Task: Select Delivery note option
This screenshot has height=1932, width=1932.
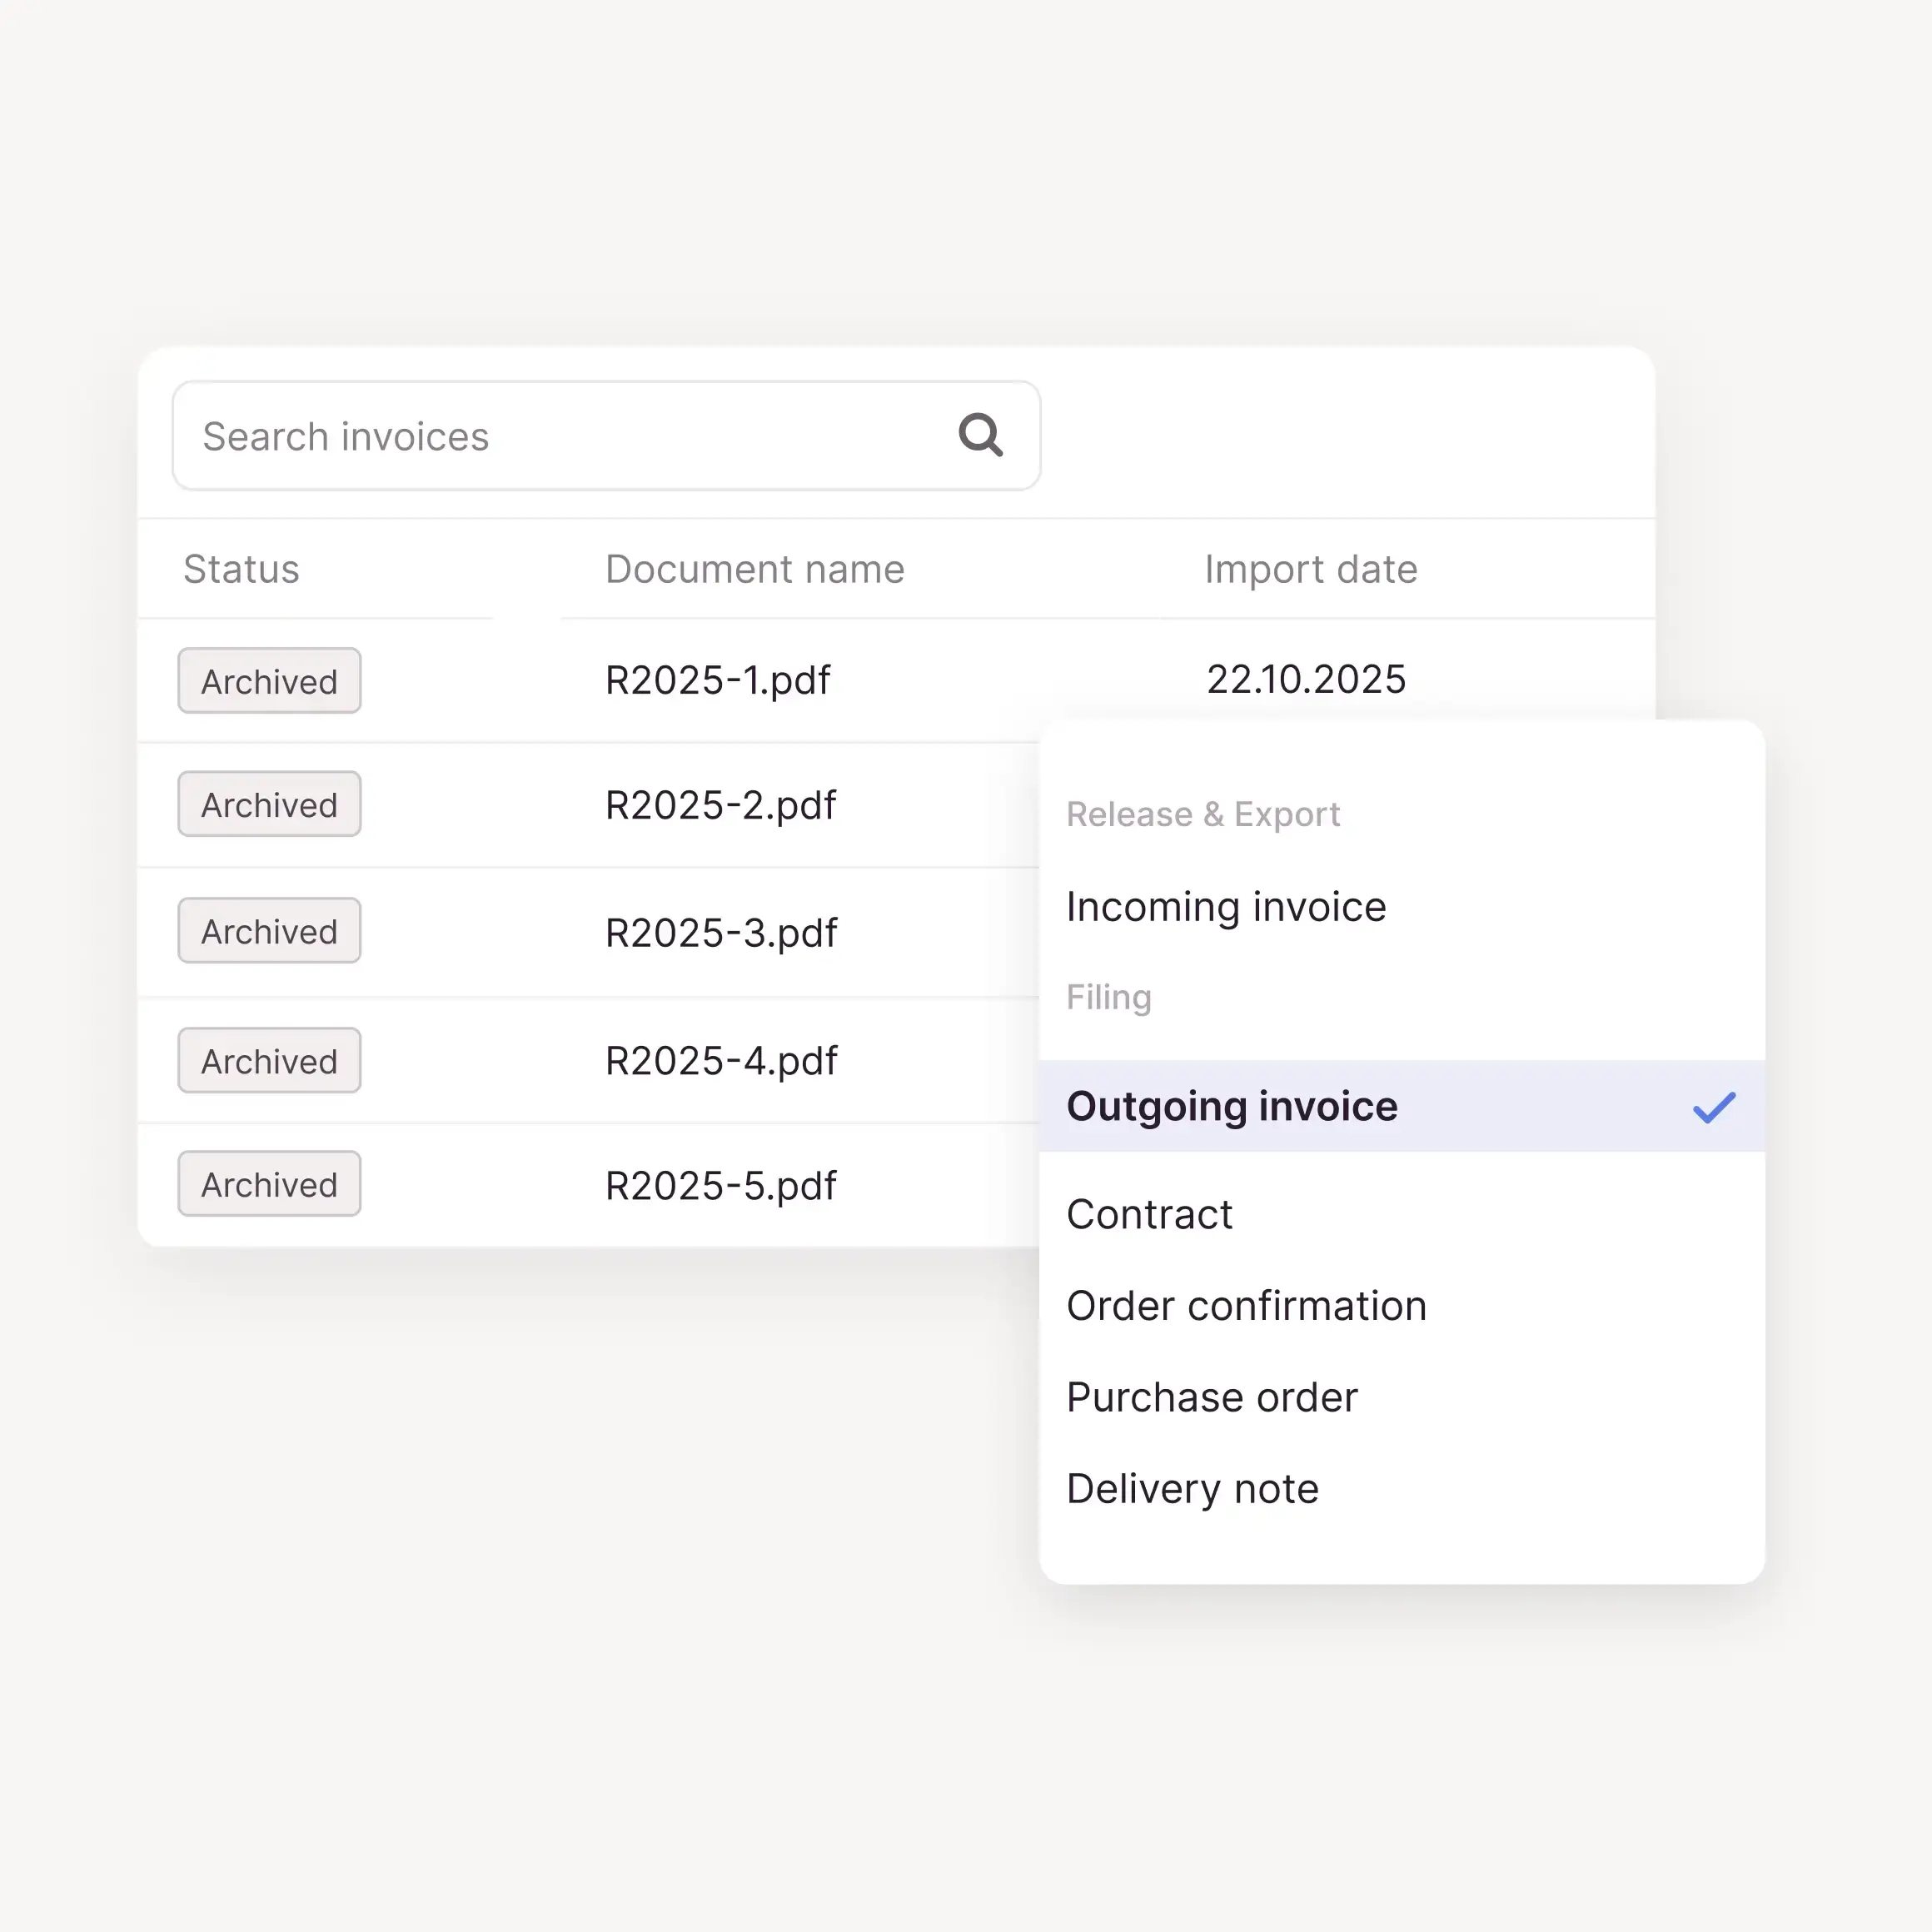Action: (x=1192, y=1489)
